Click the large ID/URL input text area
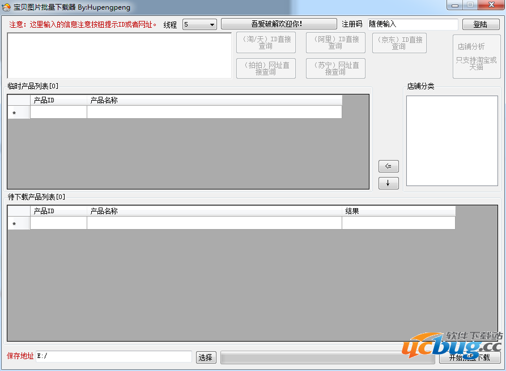The image size is (506, 371). click(120, 55)
